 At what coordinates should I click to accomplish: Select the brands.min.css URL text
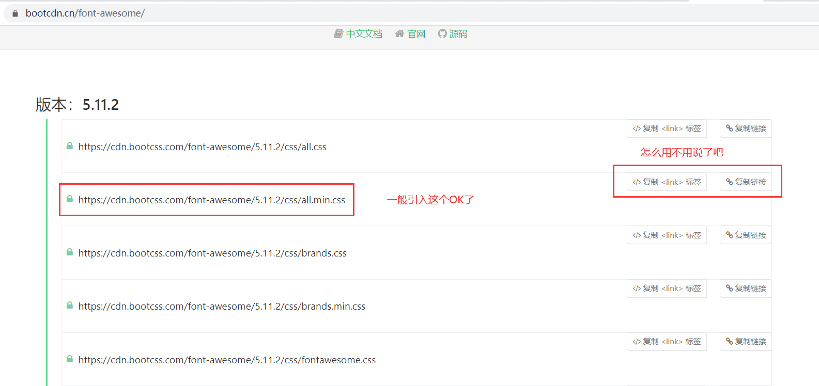click(222, 307)
